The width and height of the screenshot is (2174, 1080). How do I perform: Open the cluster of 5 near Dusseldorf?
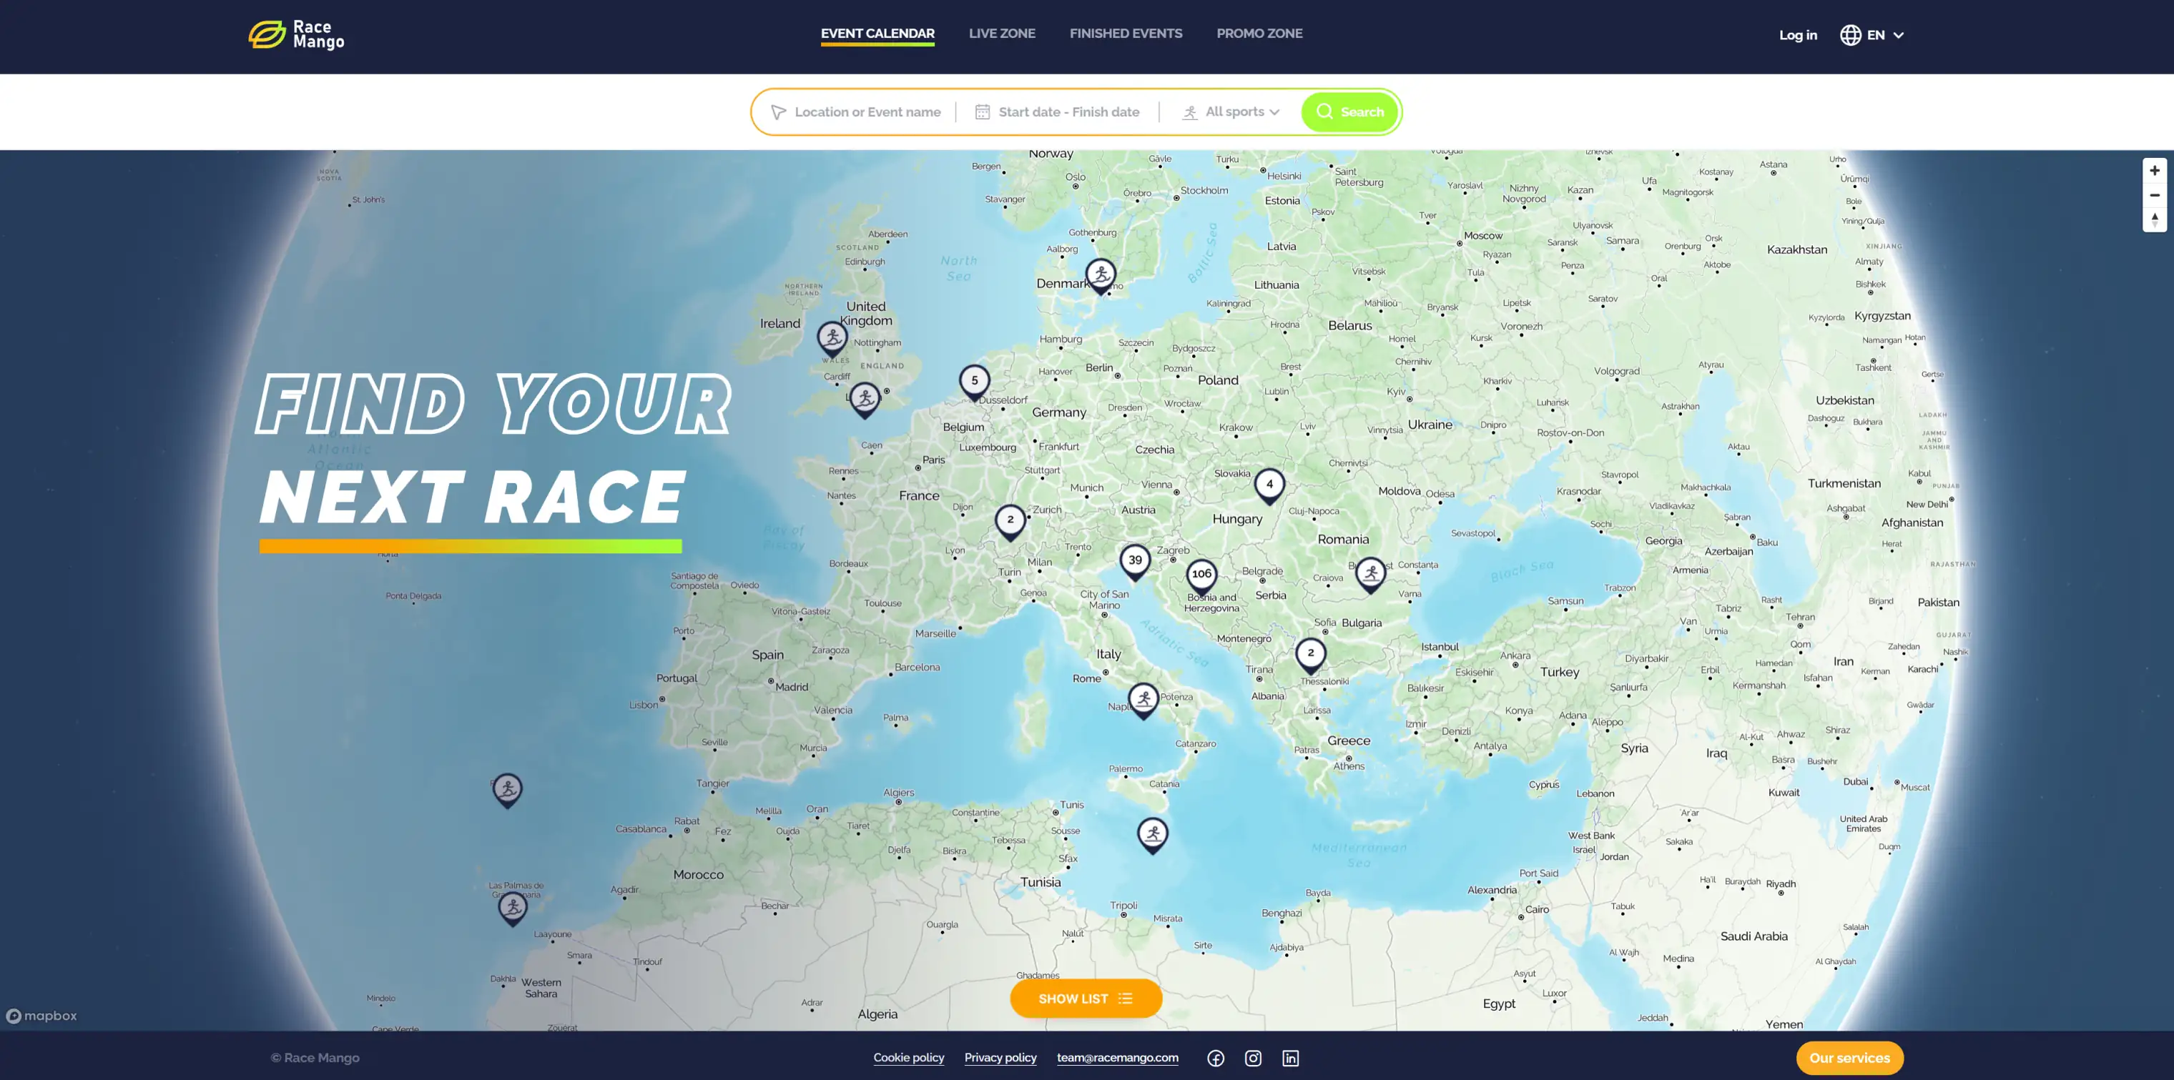tap(974, 382)
